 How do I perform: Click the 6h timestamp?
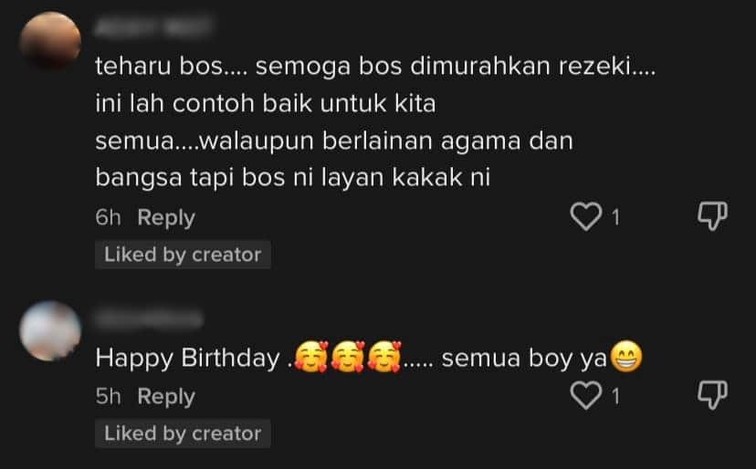(x=108, y=218)
